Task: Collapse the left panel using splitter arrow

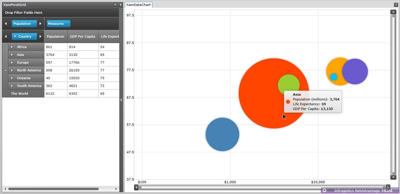Action: pos(121,100)
